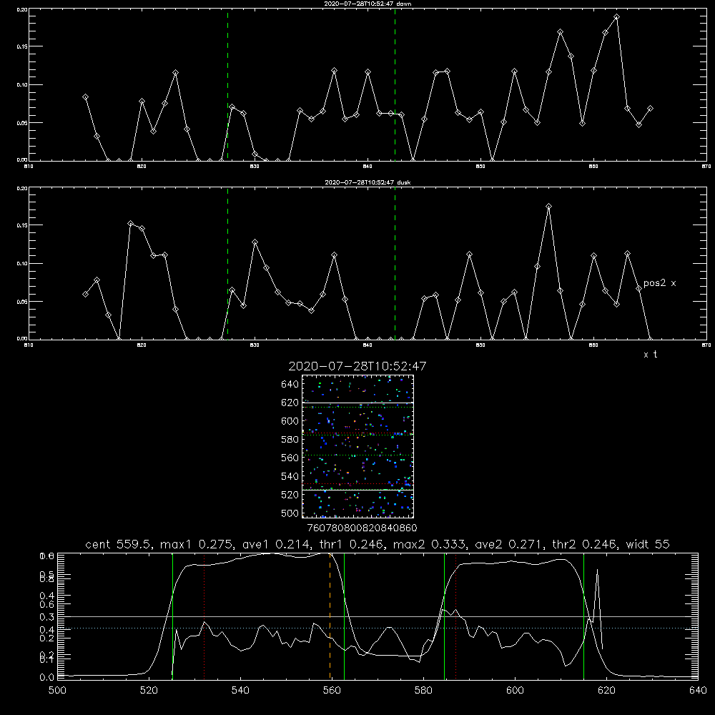
Task: Click the bottom plot x-axis label 540
Action: pos(240,691)
